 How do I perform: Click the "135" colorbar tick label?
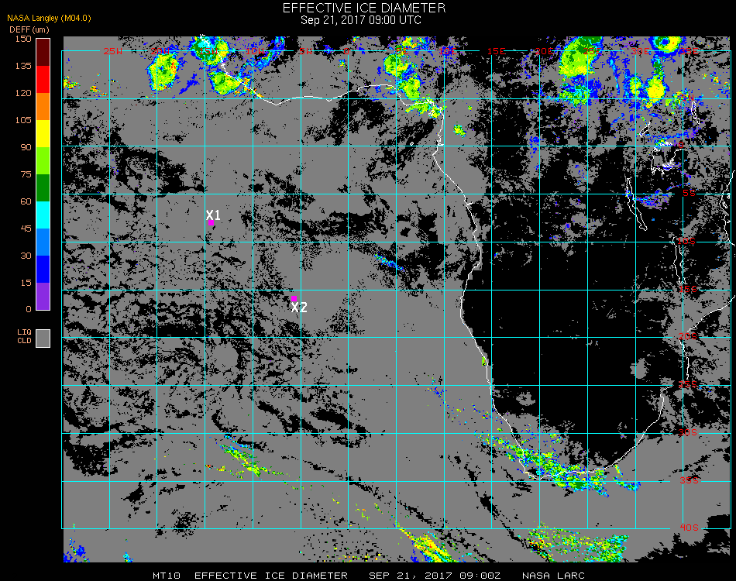point(23,66)
